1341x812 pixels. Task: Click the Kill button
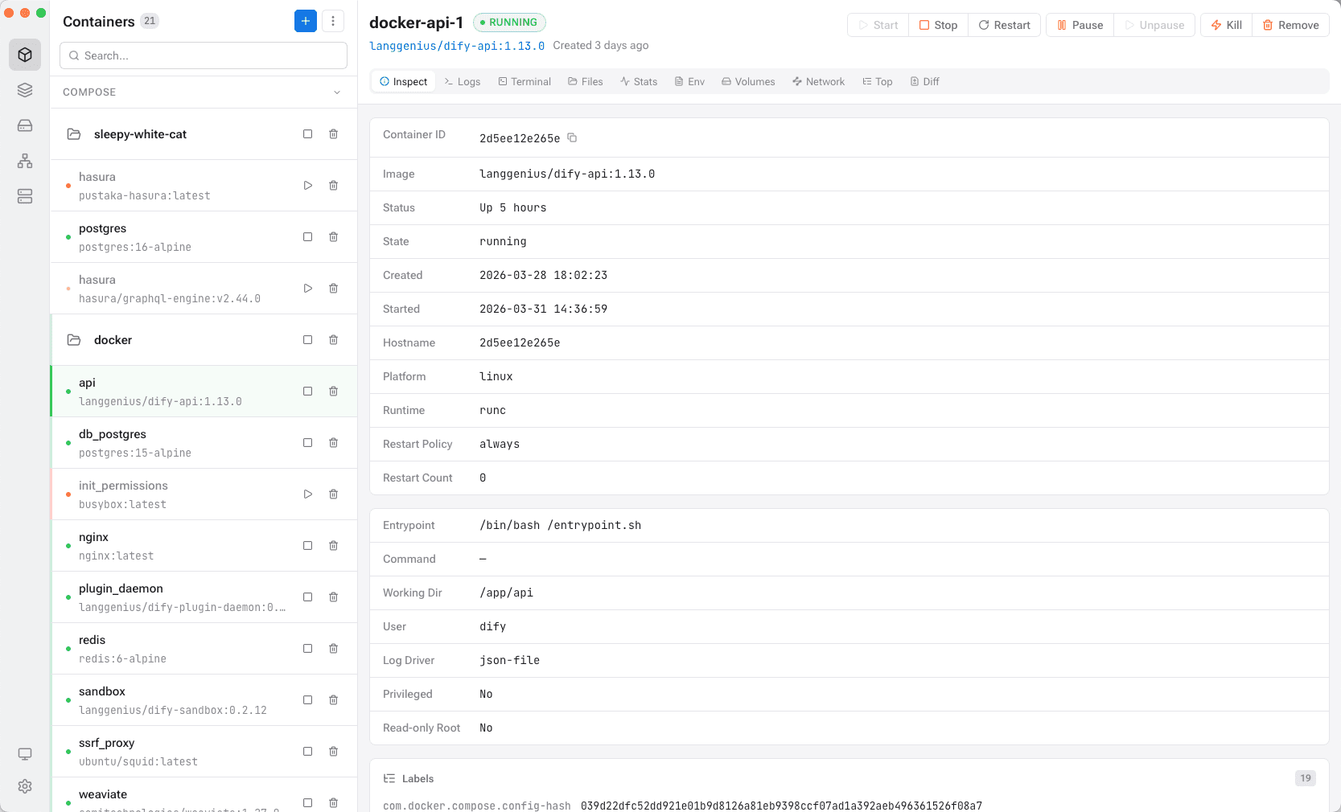[x=1227, y=25]
